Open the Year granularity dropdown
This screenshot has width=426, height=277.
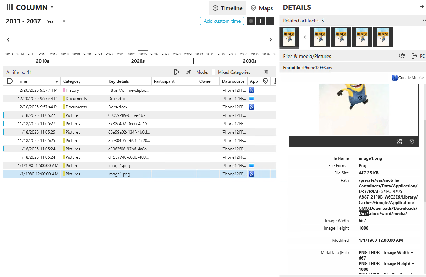[x=56, y=21]
